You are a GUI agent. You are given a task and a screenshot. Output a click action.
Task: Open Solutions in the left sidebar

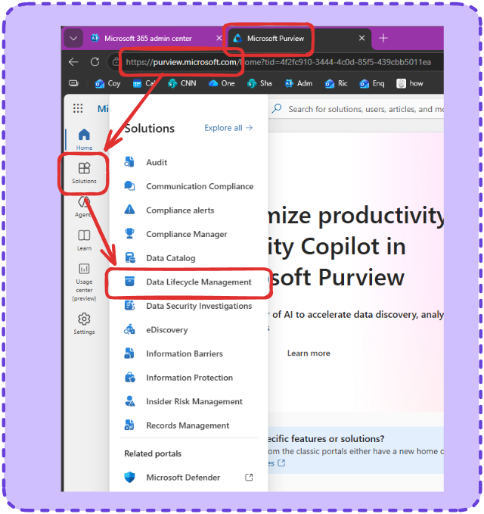point(84,172)
